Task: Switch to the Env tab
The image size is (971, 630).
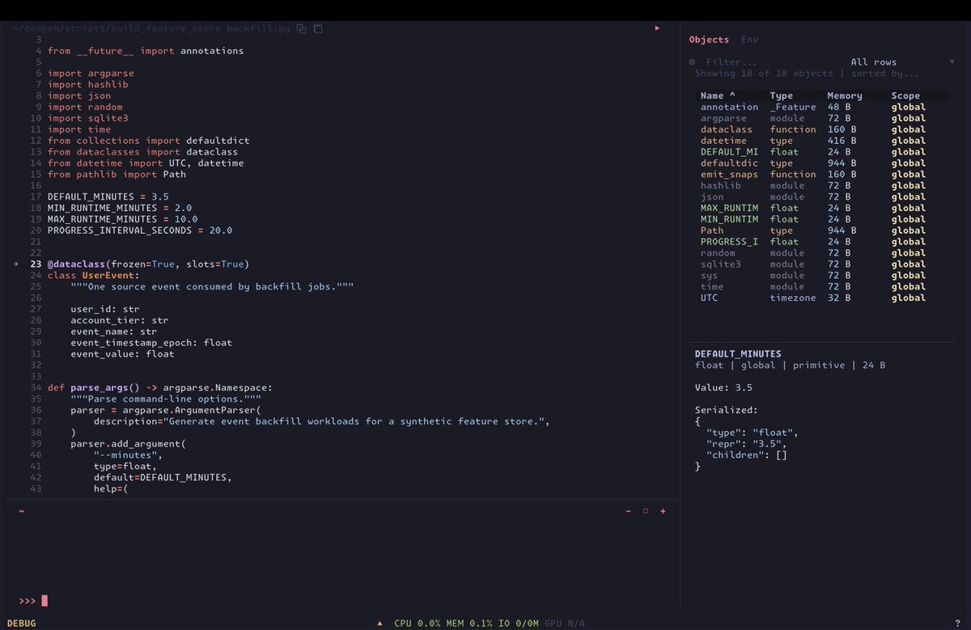Action: 750,40
